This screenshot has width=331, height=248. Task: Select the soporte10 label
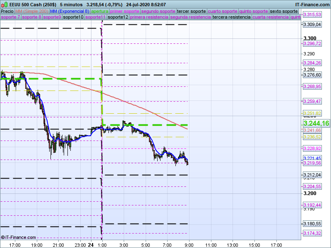tap(73, 17)
